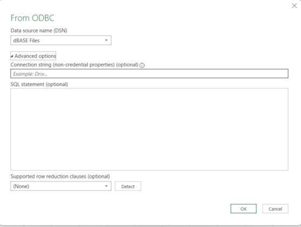Click the info icon beside Connection string
Image resolution: width=301 pixels, height=227 pixels.
142,66
